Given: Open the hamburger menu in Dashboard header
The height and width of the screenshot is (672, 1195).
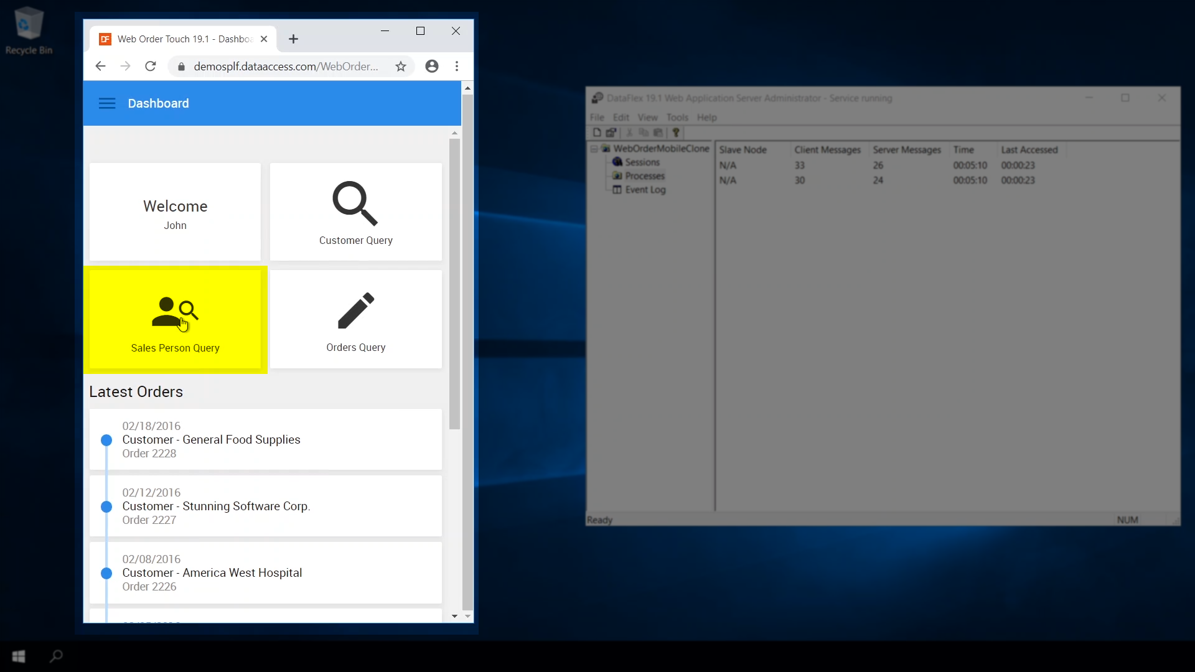Looking at the screenshot, I should pyautogui.click(x=107, y=103).
